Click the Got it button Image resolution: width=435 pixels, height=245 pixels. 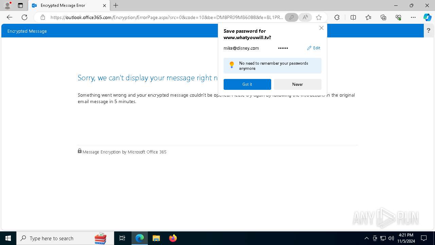click(247, 84)
